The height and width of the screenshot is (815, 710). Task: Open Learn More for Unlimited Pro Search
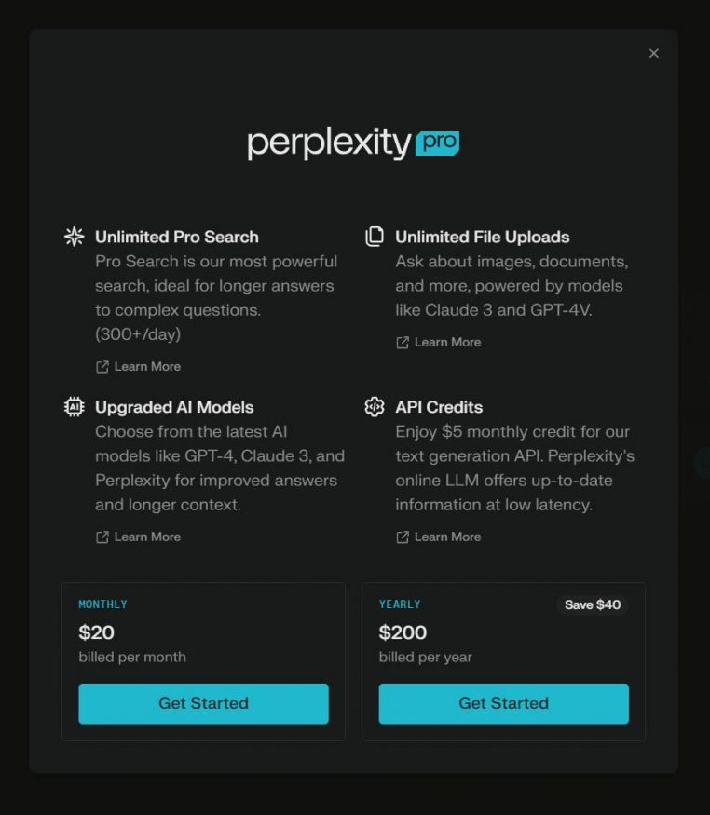coord(147,367)
